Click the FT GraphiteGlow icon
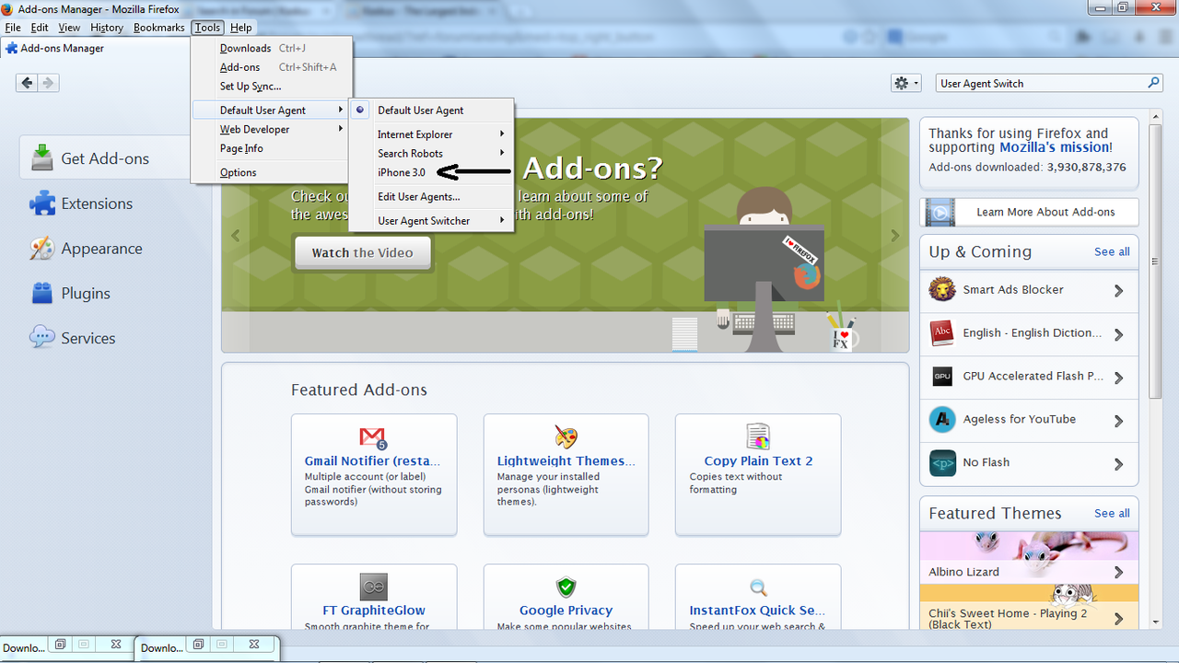The width and height of the screenshot is (1179, 663). (x=373, y=587)
